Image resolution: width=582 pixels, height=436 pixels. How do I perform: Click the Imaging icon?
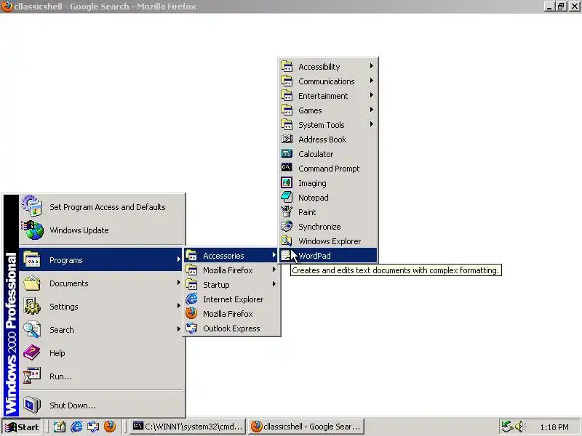[286, 183]
